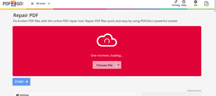This screenshot has width=216, height=96.
Task: Open the EN language selector
Action: coord(196,4)
